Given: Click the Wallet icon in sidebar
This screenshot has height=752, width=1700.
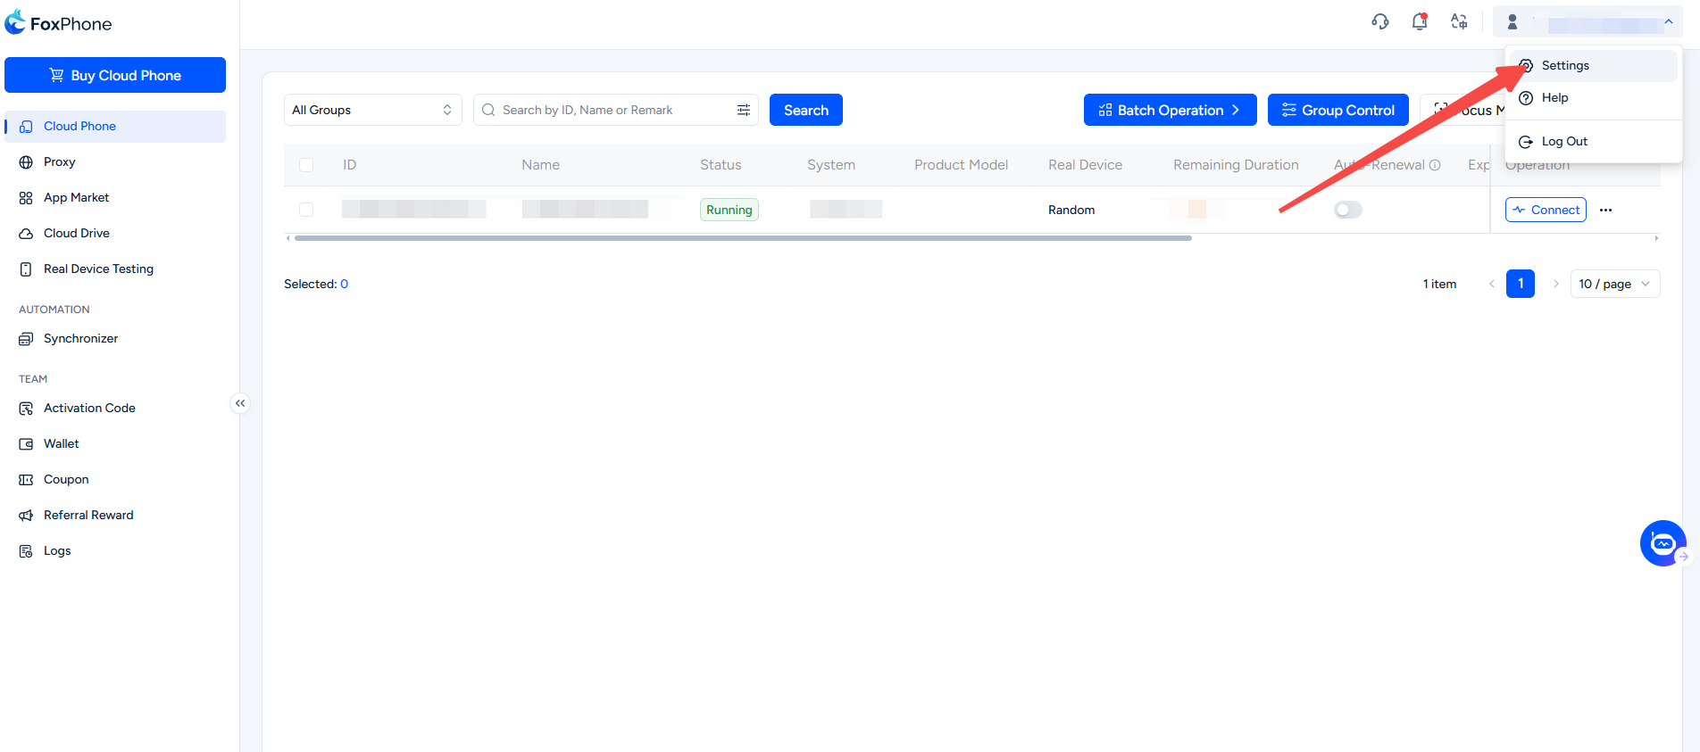Looking at the screenshot, I should pyautogui.click(x=26, y=444).
